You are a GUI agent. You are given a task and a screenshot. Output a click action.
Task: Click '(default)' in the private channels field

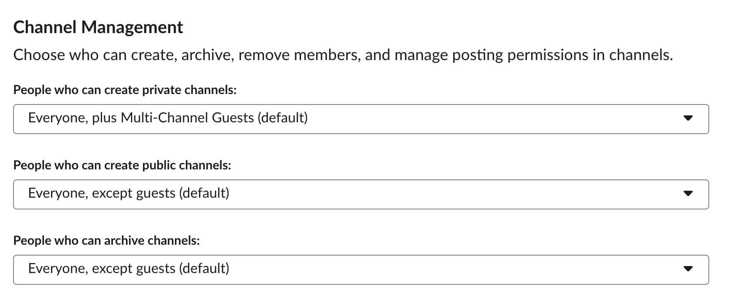[283, 118]
